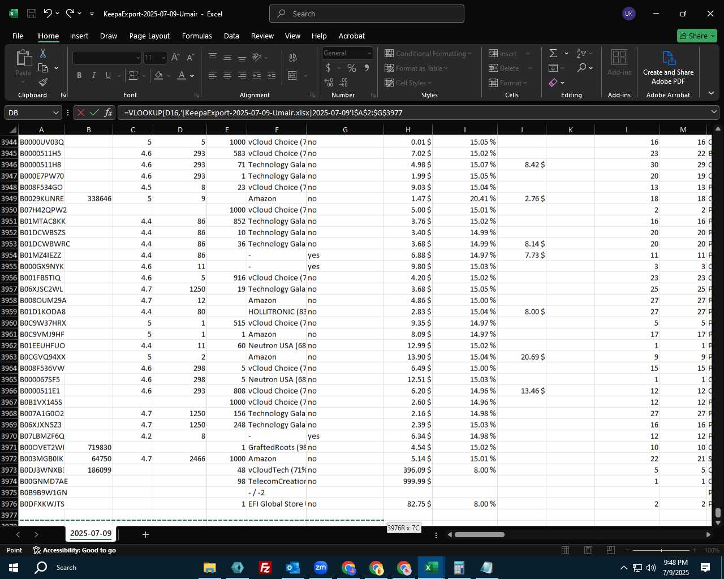The width and height of the screenshot is (724, 579).
Task: Open the Calculator app on taskbar
Action: coord(459,567)
